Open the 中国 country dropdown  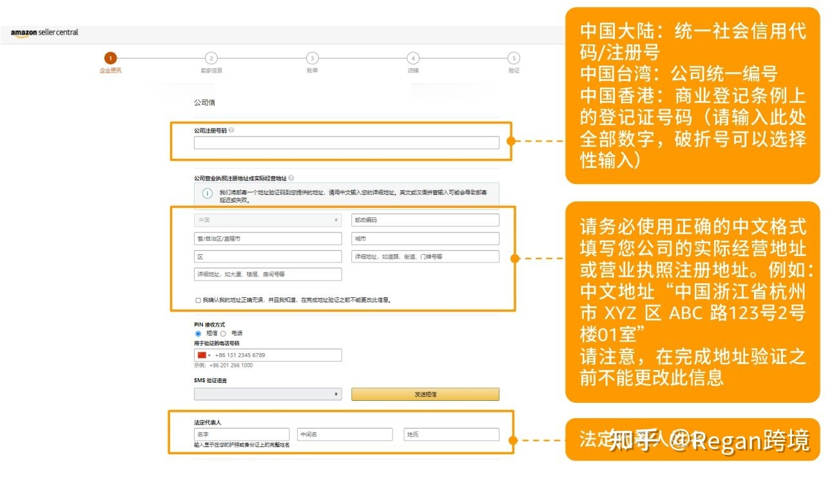(267, 219)
